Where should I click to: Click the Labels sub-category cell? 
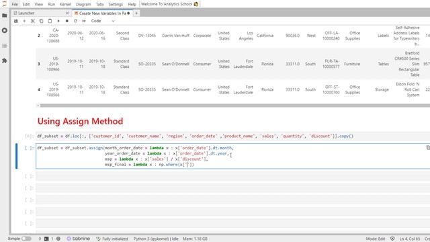383,36
